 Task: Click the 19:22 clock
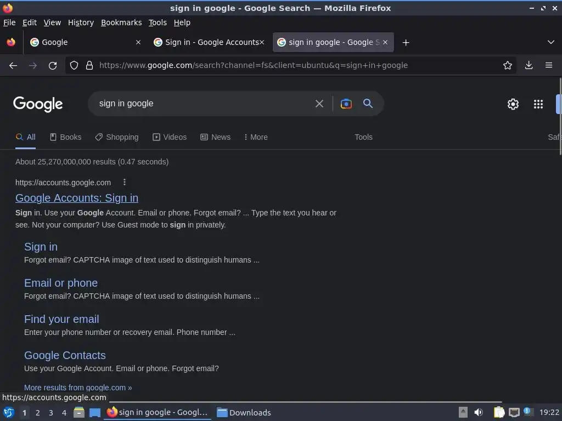click(549, 412)
